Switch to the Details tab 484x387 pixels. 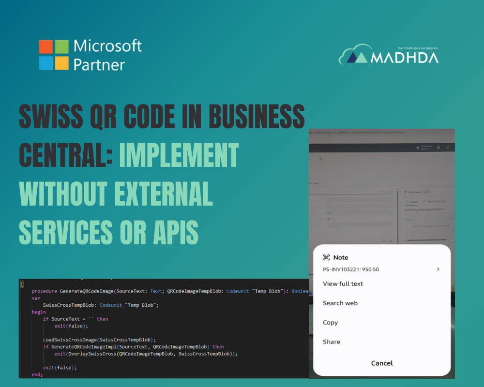point(413,201)
